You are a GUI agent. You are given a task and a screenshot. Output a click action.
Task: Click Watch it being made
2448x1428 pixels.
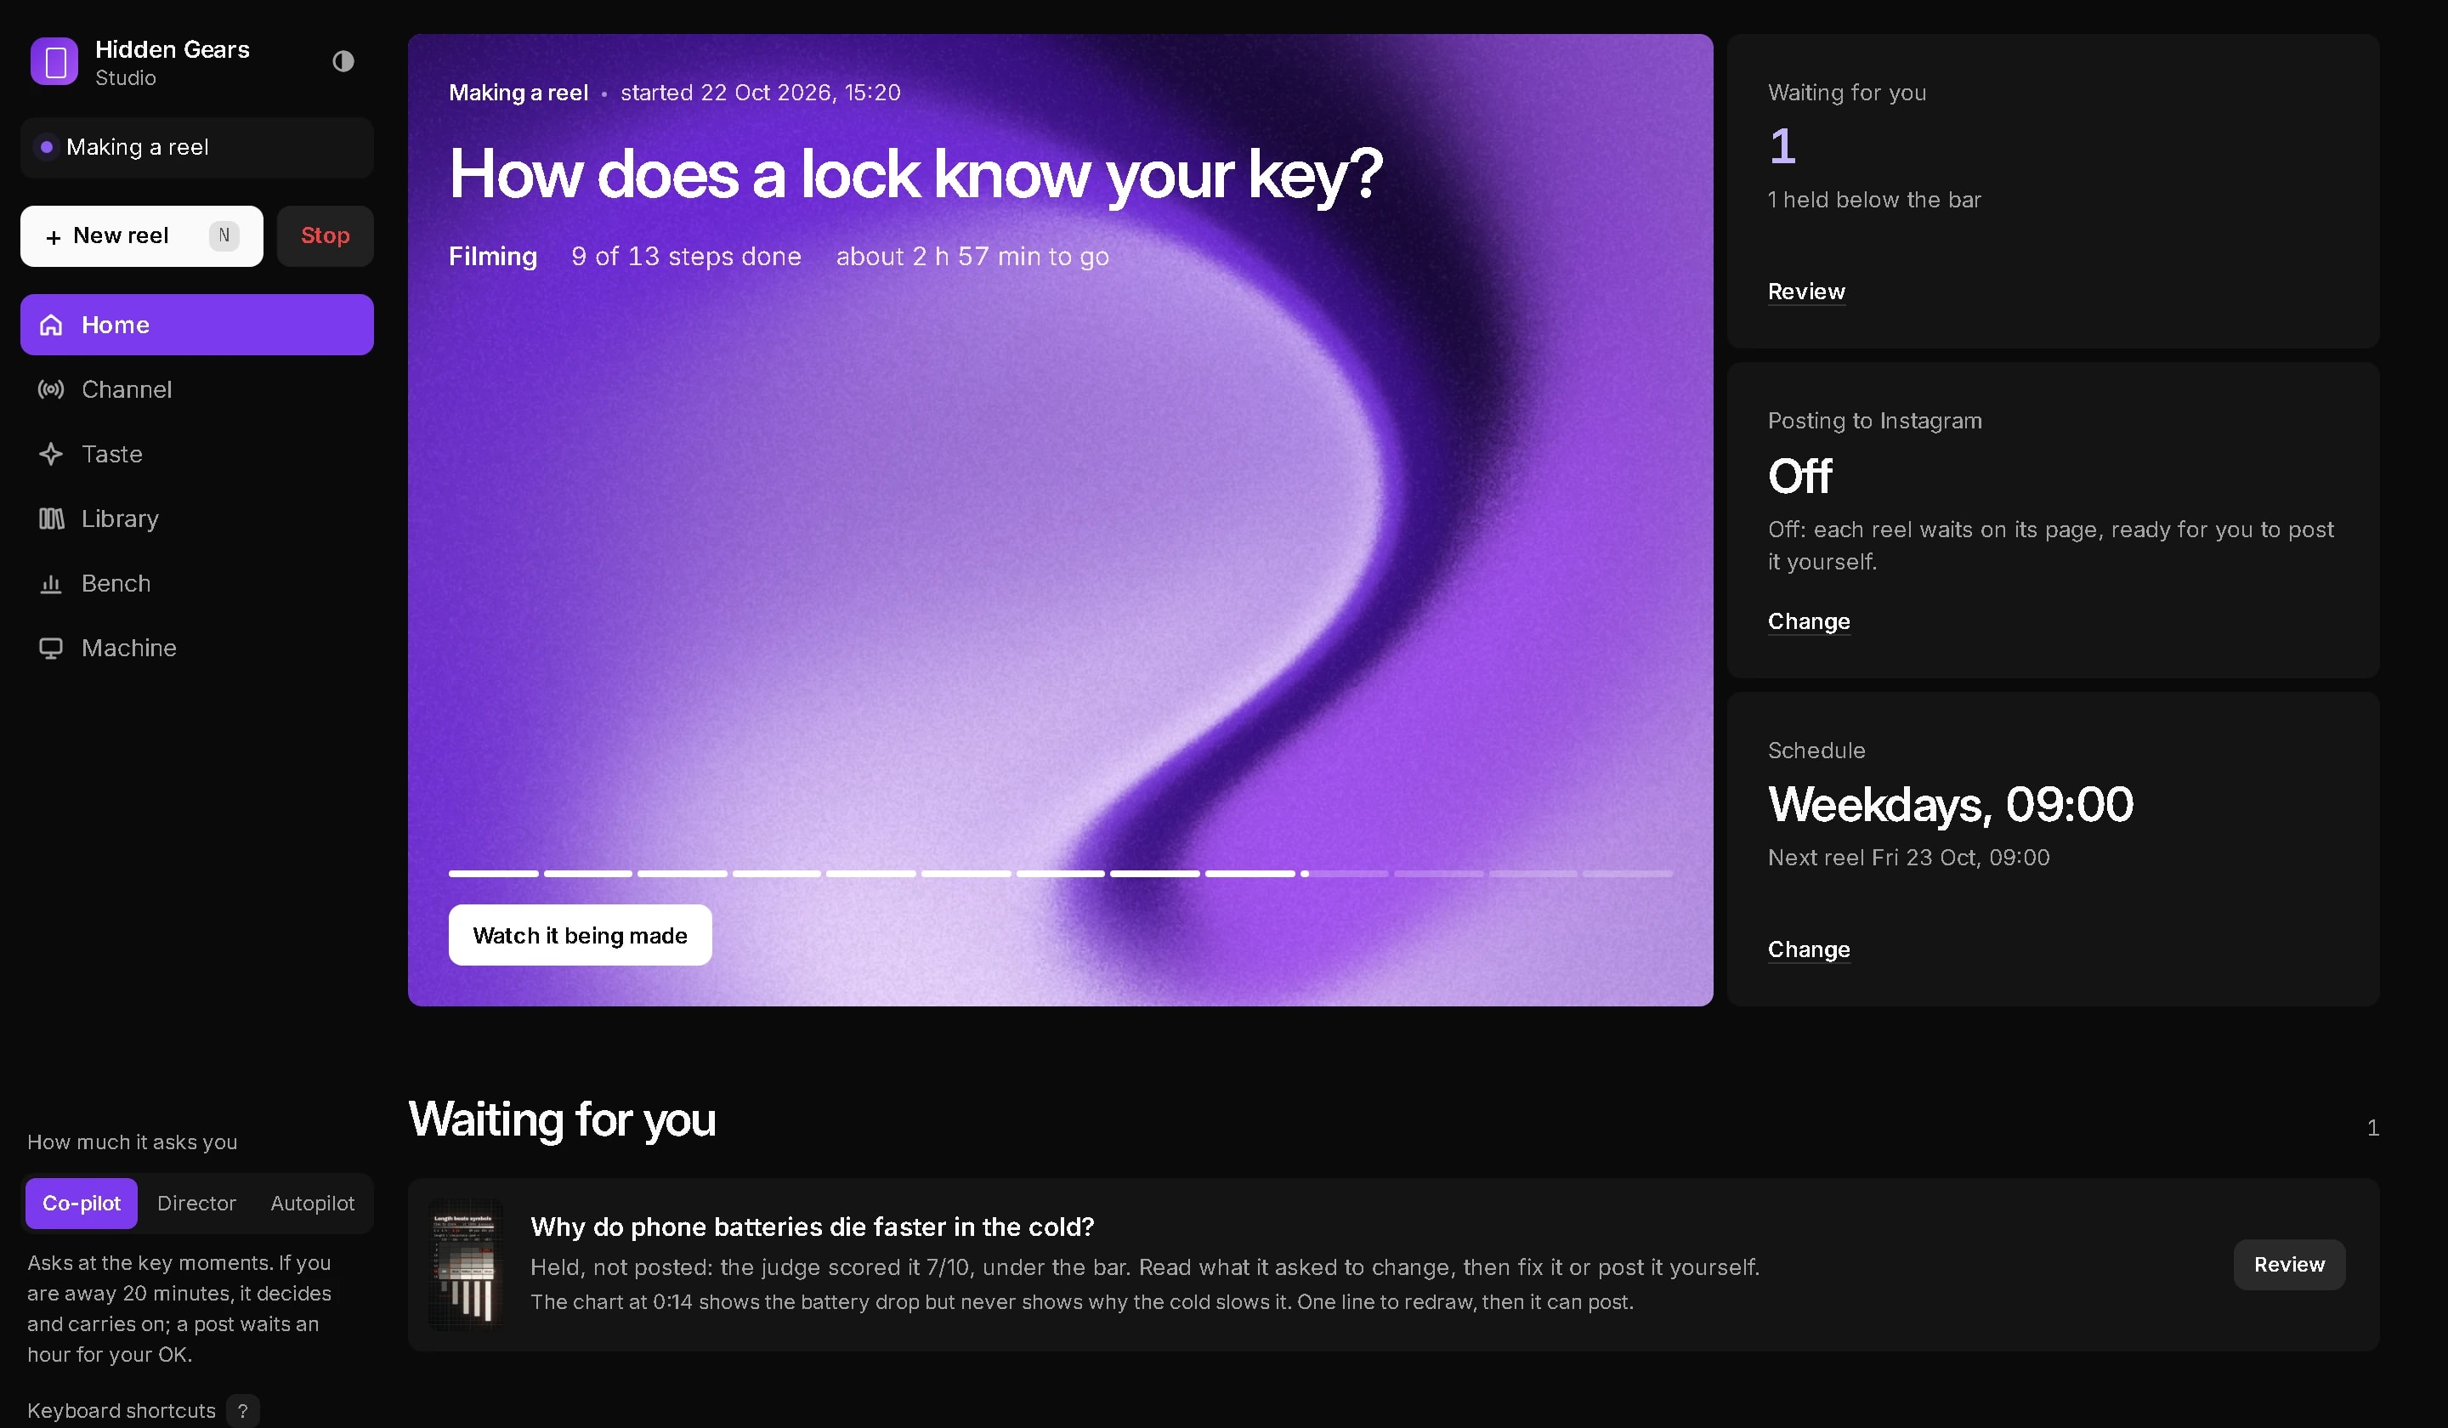[580, 936]
